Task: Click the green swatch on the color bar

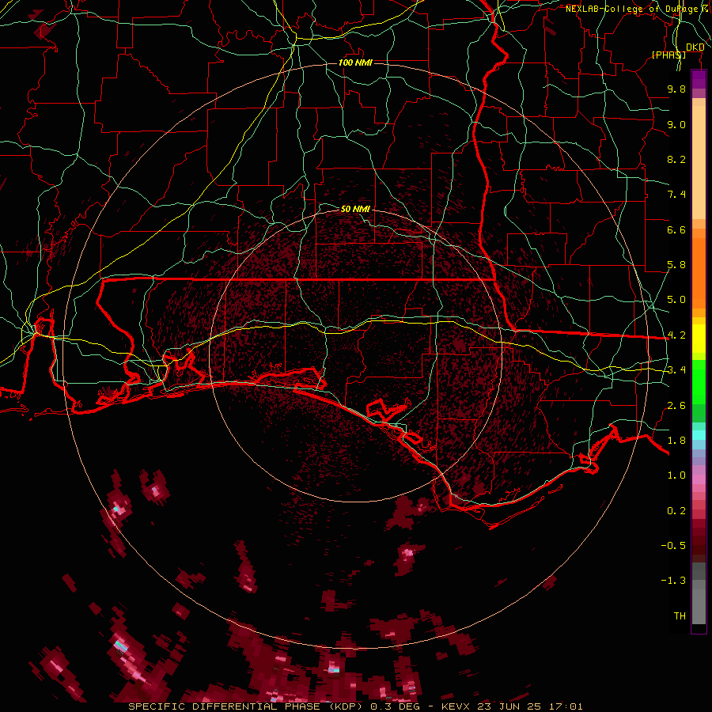Action: coord(699,381)
